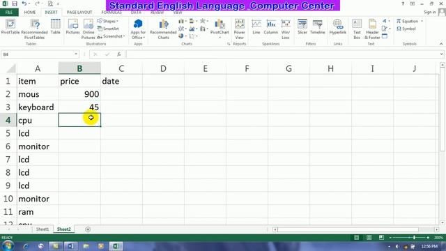The height and width of the screenshot is (251, 446).
Task: Switch to the REVIEW tab
Action: coord(157,13)
